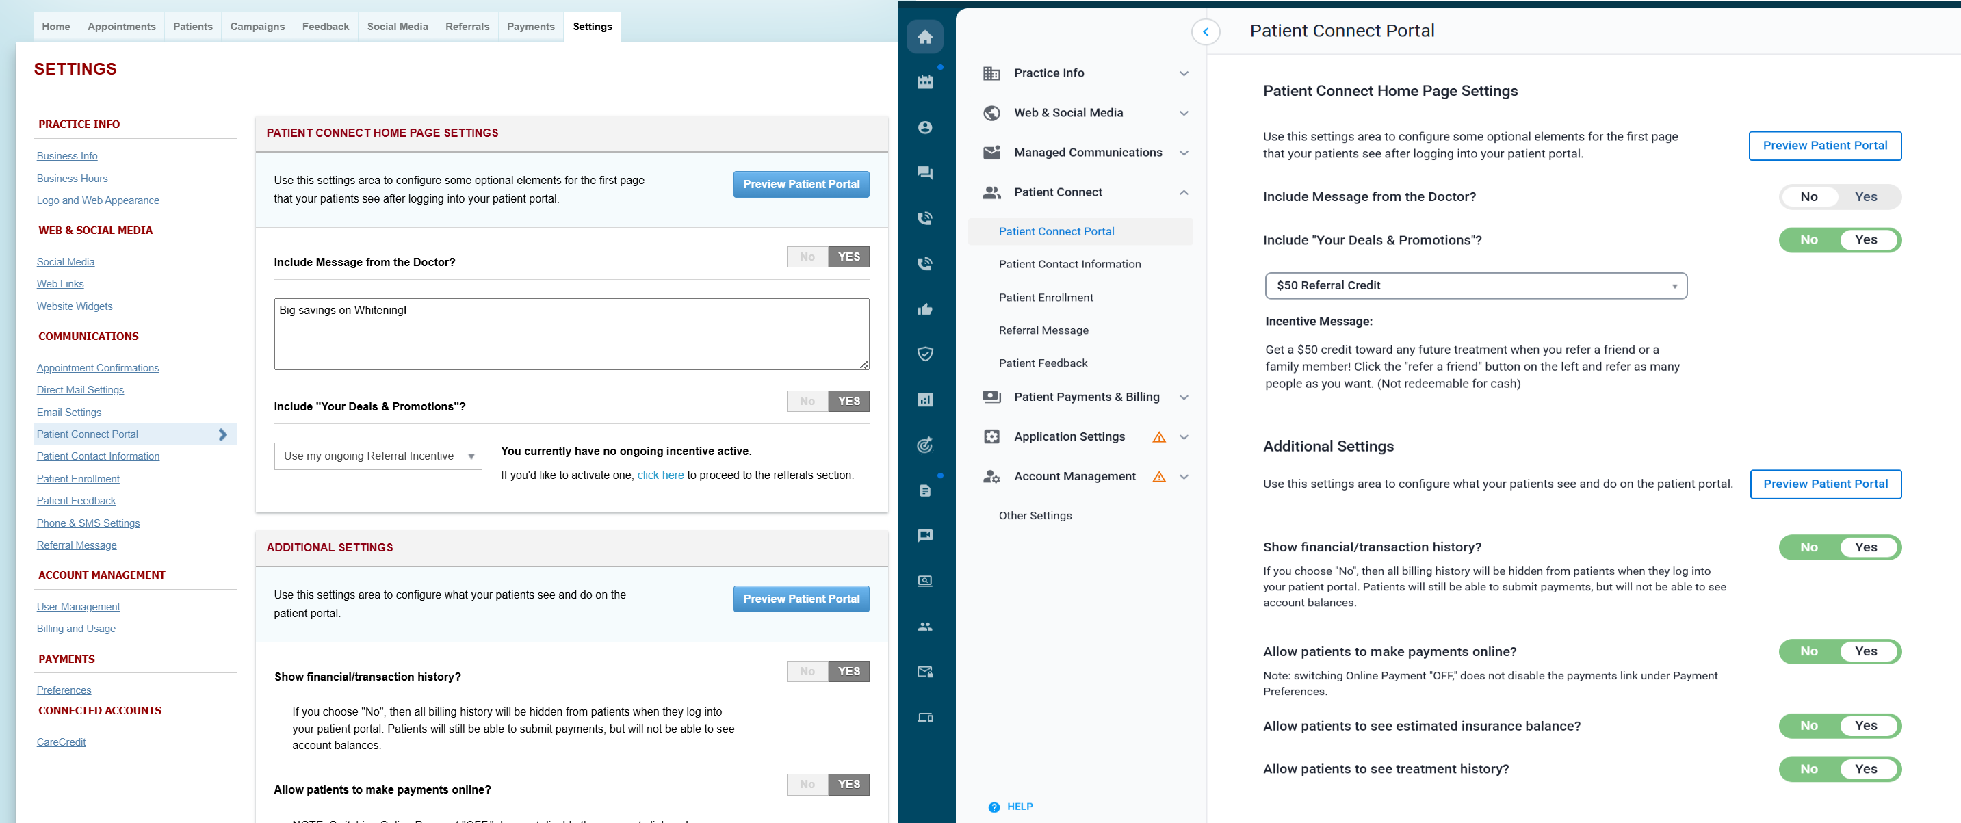Image resolution: width=1961 pixels, height=823 pixels.
Task: Click the blue HELP question mark icon
Action: [x=994, y=807]
